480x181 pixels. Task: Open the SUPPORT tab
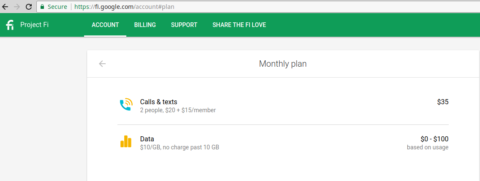point(184,25)
